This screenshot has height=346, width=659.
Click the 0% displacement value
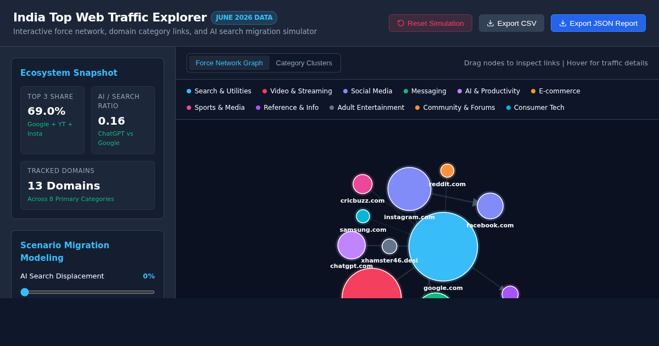[149, 276]
